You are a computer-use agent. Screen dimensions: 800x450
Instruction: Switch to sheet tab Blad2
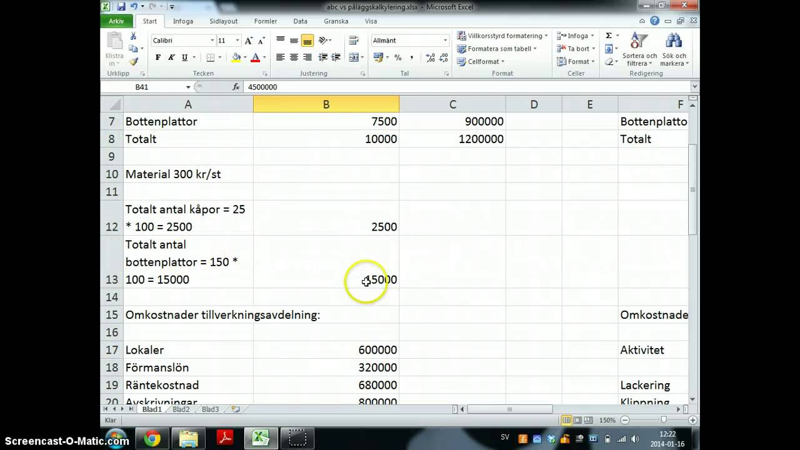coord(181,409)
